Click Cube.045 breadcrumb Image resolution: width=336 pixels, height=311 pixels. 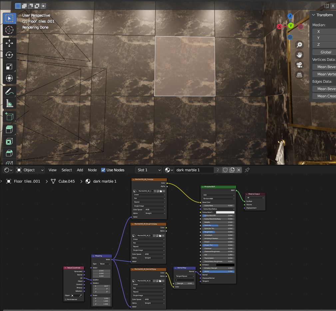[x=67, y=181]
